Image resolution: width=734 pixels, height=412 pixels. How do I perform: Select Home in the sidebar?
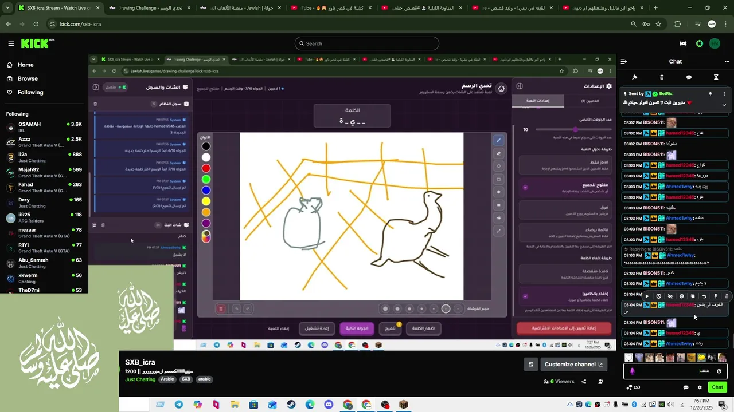point(25,65)
